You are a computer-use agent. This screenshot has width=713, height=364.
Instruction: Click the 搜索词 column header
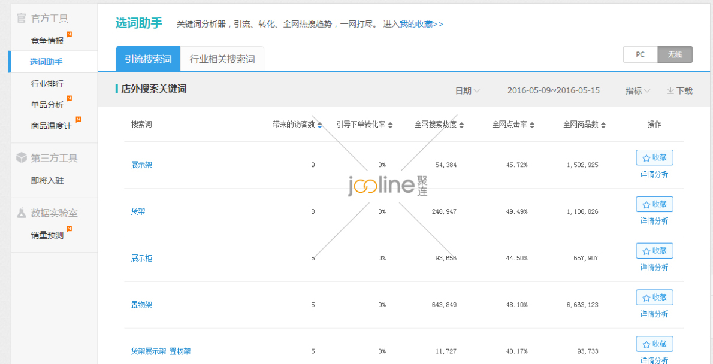coord(141,125)
